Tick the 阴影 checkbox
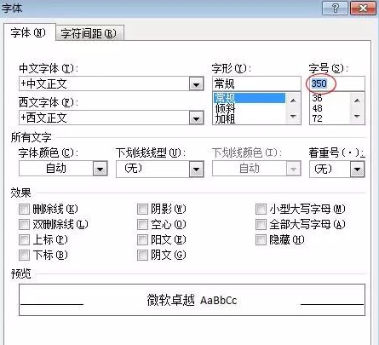Viewport: 379px width, 345px height. [x=142, y=210]
